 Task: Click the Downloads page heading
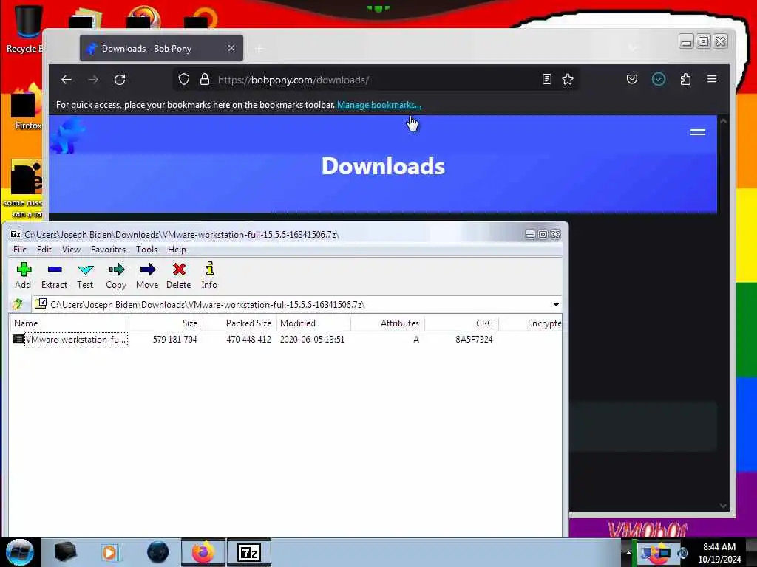click(384, 166)
